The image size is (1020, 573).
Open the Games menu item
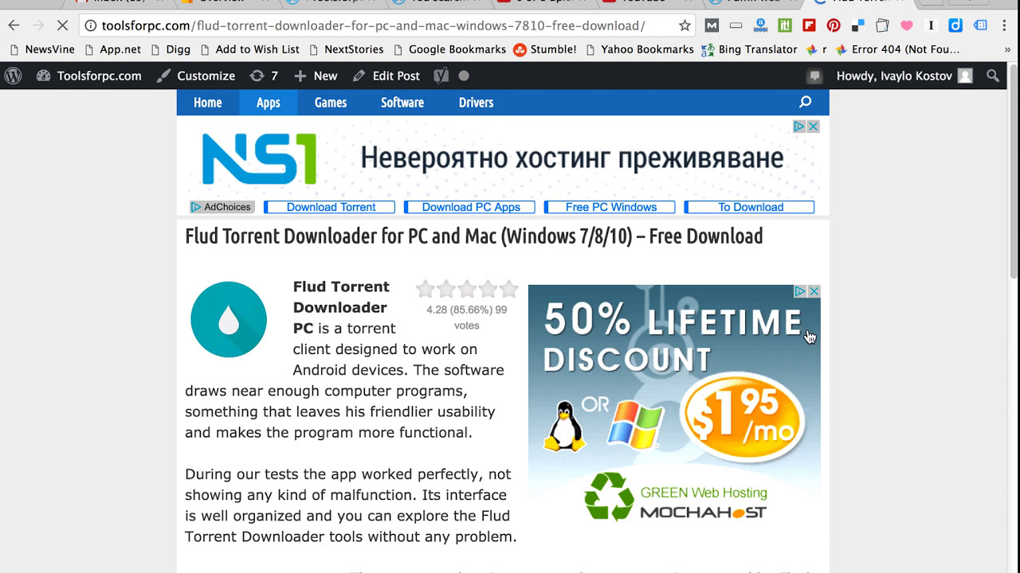[331, 102]
